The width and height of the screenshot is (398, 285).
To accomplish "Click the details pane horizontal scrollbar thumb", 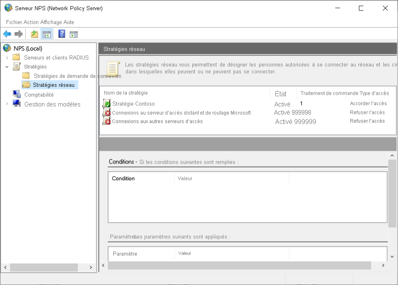I will point(240,265).
